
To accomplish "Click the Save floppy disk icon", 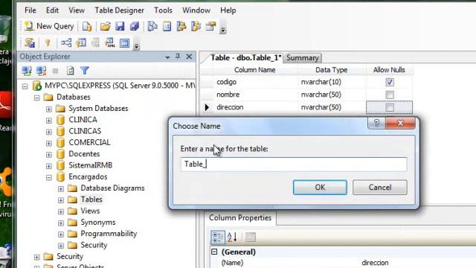I will tap(120, 27).
